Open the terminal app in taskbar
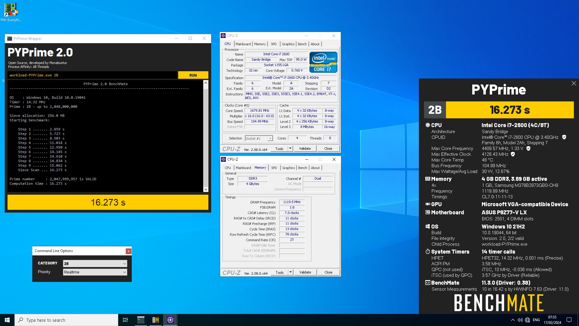Screen dimensions: 579x326 [141, 320]
